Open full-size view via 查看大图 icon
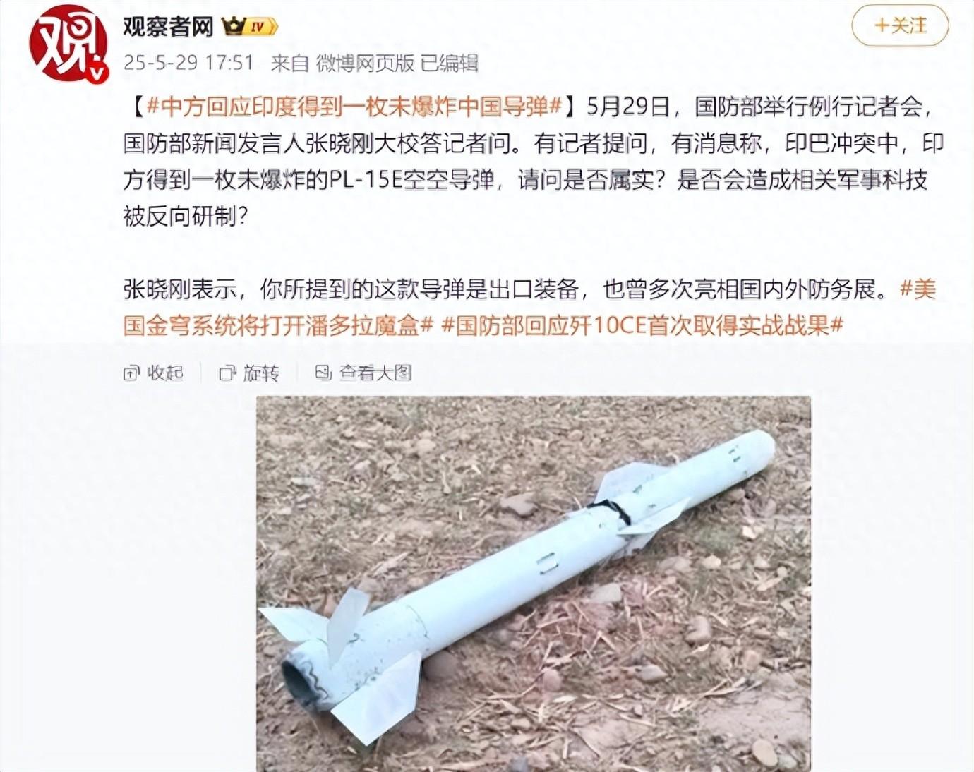974x772 pixels. [x=323, y=373]
